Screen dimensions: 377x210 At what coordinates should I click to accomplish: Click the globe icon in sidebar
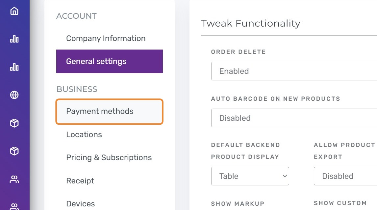[14, 95]
